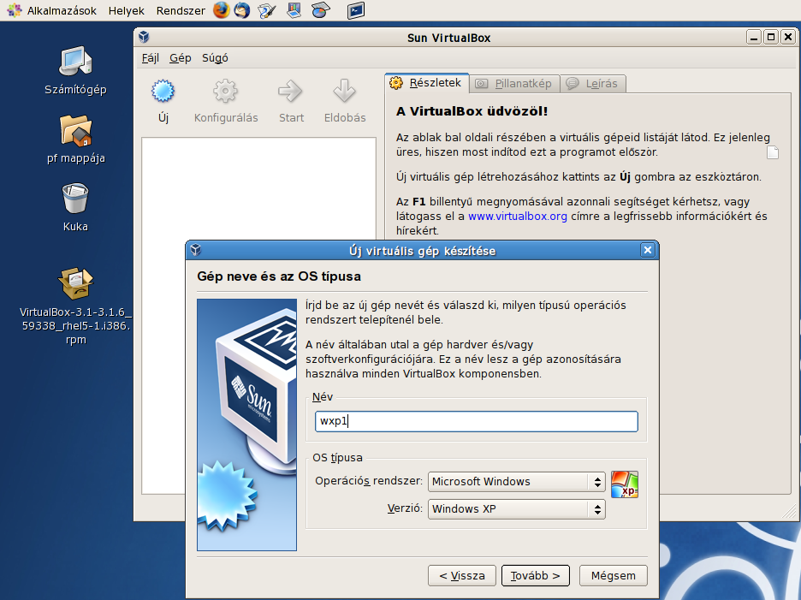Select the VirtualBox rpm package desktop icon
This screenshot has width=801, height=600.
tap(75, 283)
